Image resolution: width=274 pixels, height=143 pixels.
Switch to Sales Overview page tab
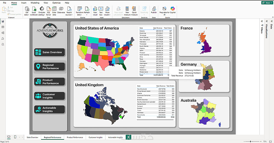(x=33, y=137)
